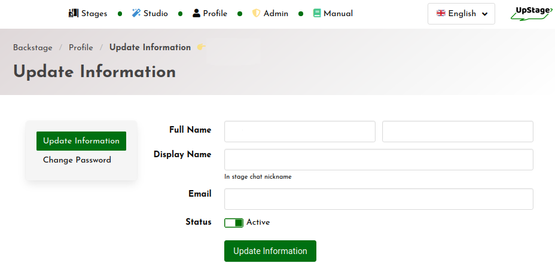The height and width of the screenshot is (263, 555).
Task: Click the 'In stage chat nickname' hint
Action: [258, 177]
